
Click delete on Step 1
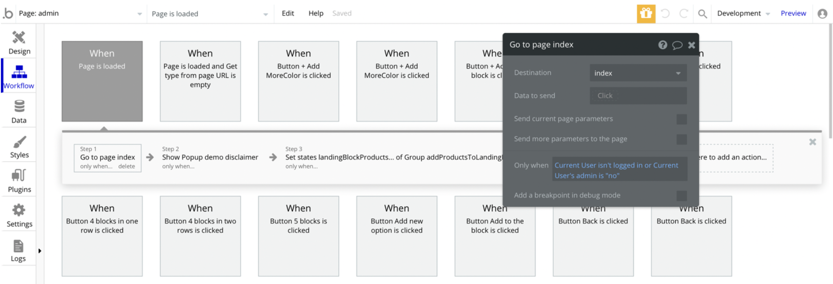[x=126, y=167]
